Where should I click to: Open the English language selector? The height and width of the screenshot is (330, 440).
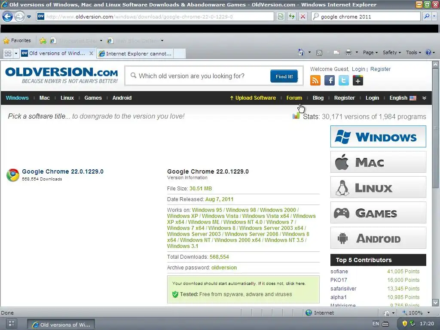[403, 98]
